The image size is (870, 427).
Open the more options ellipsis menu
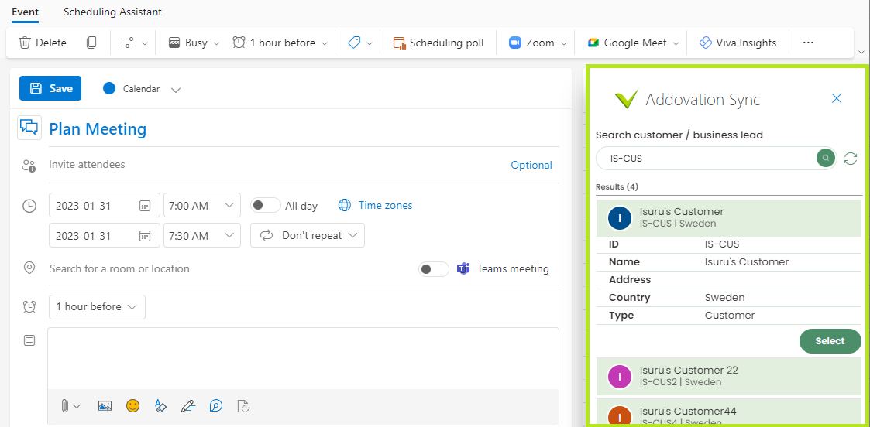(808, 43)
